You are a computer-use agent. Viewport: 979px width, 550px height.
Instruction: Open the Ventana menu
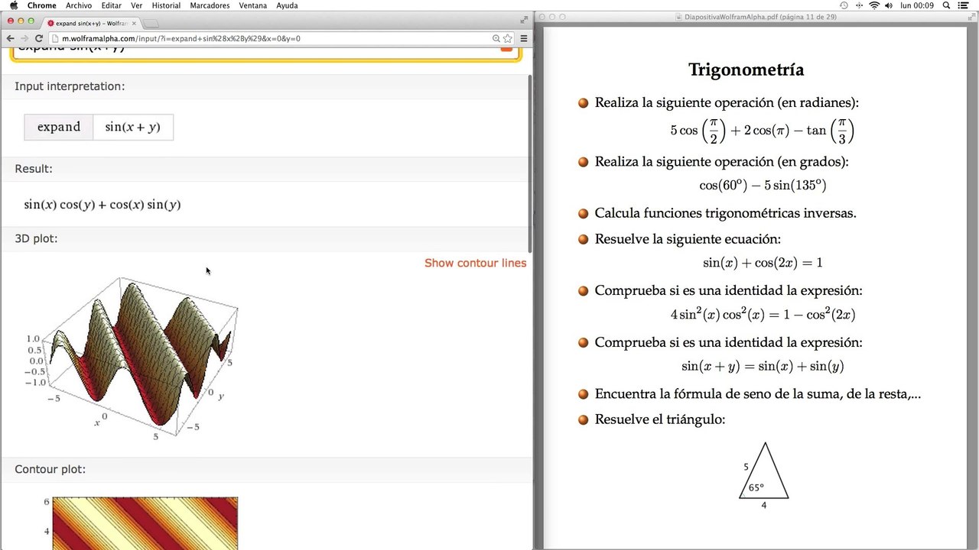point(253,5)
